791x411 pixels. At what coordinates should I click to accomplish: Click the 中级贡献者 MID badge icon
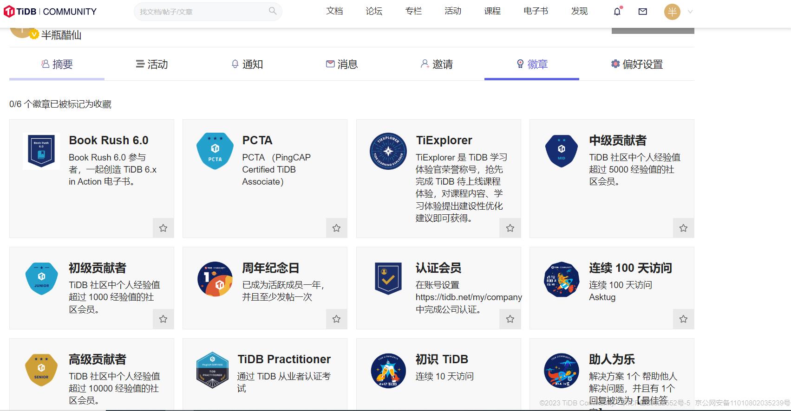tap(561, 151)
